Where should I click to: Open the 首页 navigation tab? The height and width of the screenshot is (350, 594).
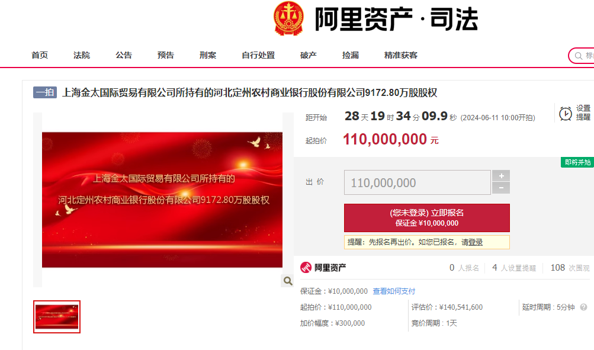(x=40, y=55)
